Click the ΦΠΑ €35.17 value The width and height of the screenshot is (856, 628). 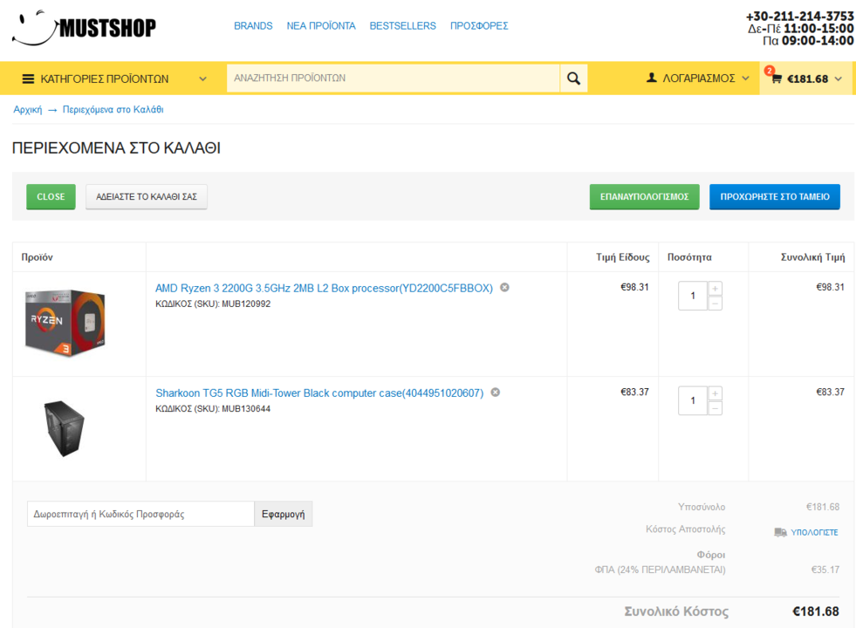click(x=825, y=570)
